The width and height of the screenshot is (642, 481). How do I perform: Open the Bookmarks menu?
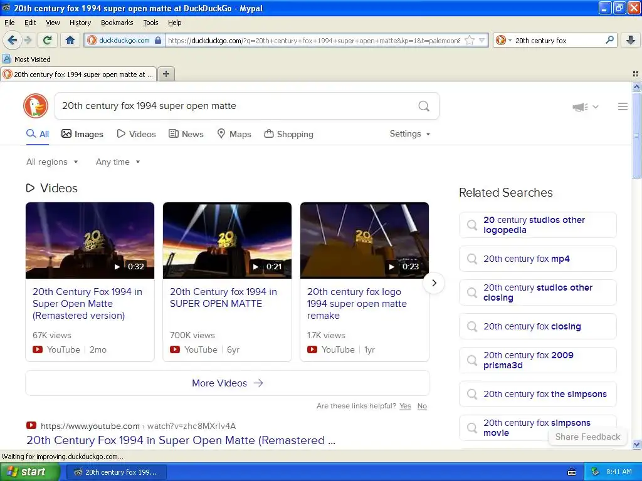[117, 23]
